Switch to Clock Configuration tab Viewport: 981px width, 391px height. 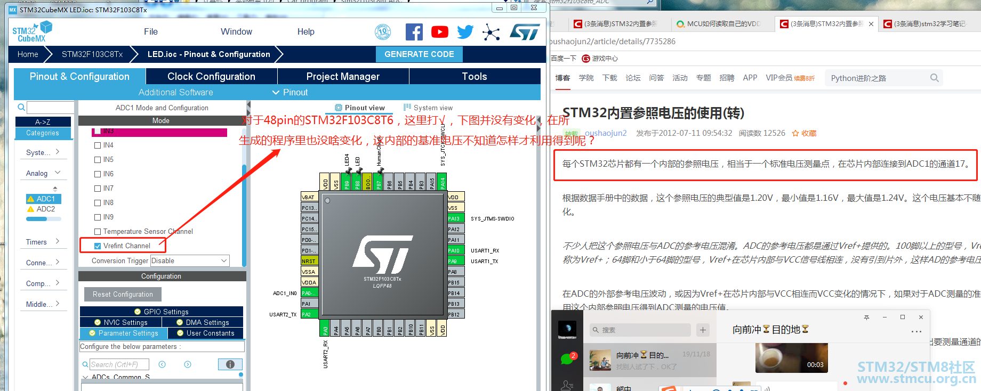[211, 76]
